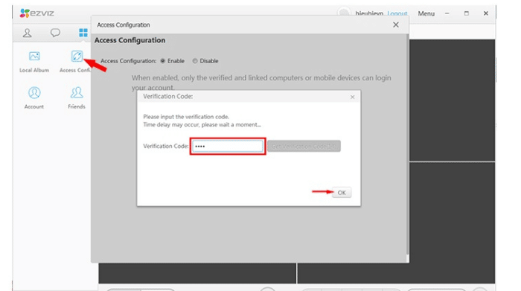Click the Logout link
This screenshot has height=291, width=521.
tap(397, 13)
